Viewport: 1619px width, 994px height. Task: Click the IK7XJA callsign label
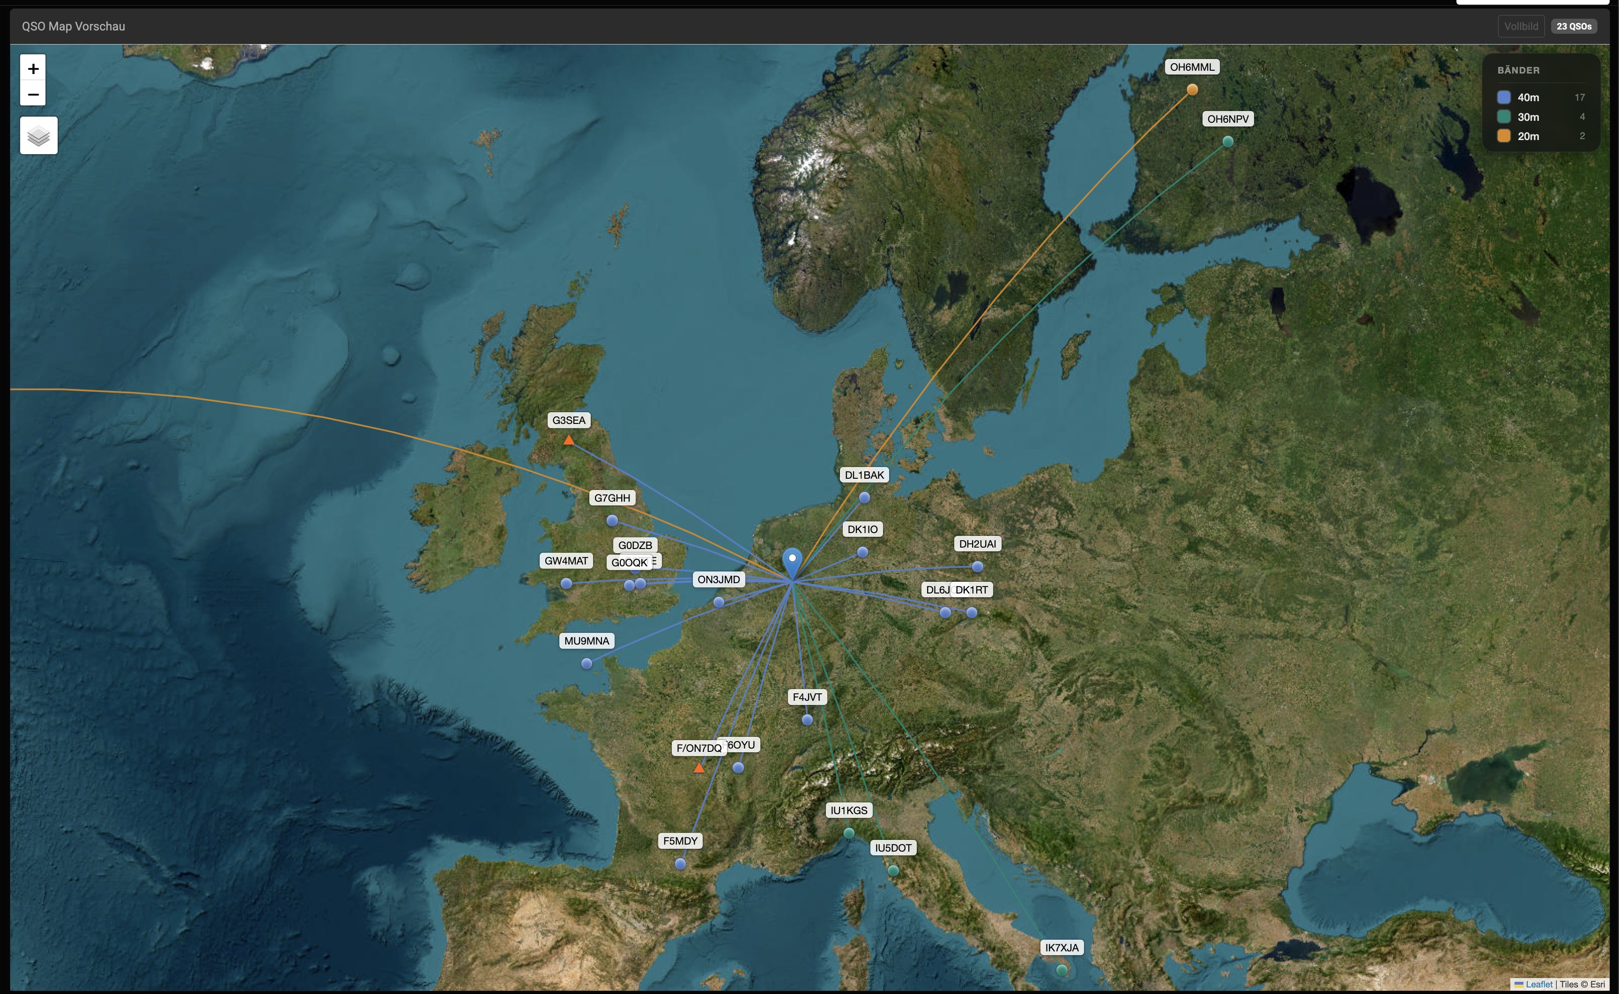(1062, 947)
